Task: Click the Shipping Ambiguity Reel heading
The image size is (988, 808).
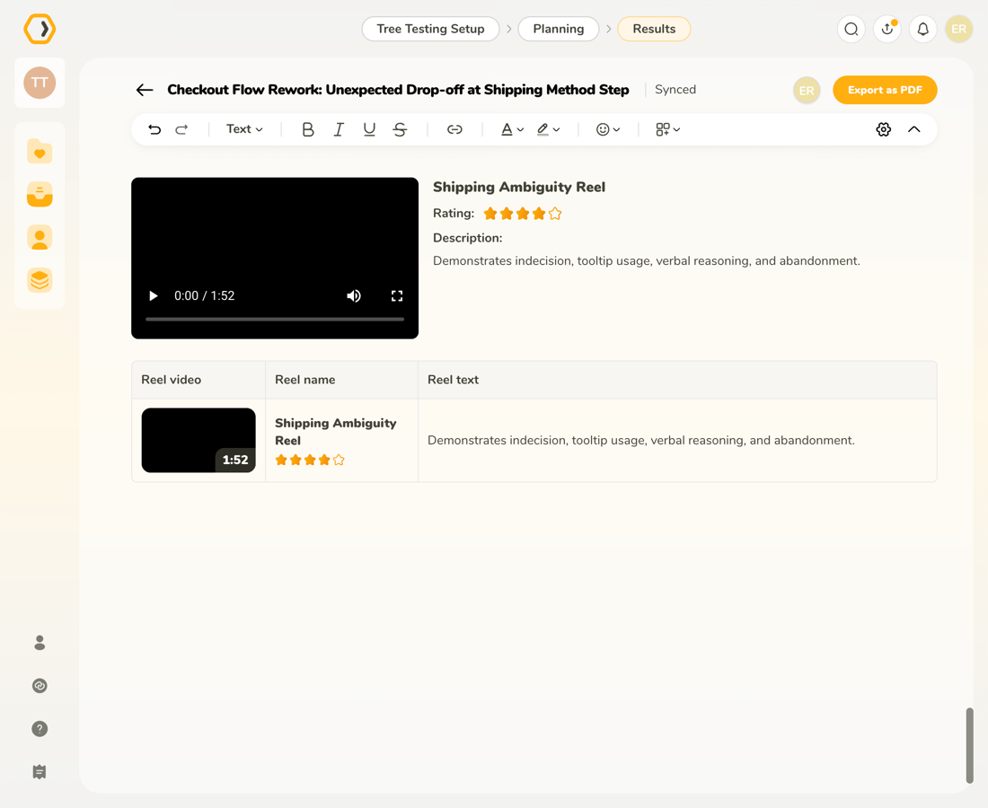Action: point(519,187)
